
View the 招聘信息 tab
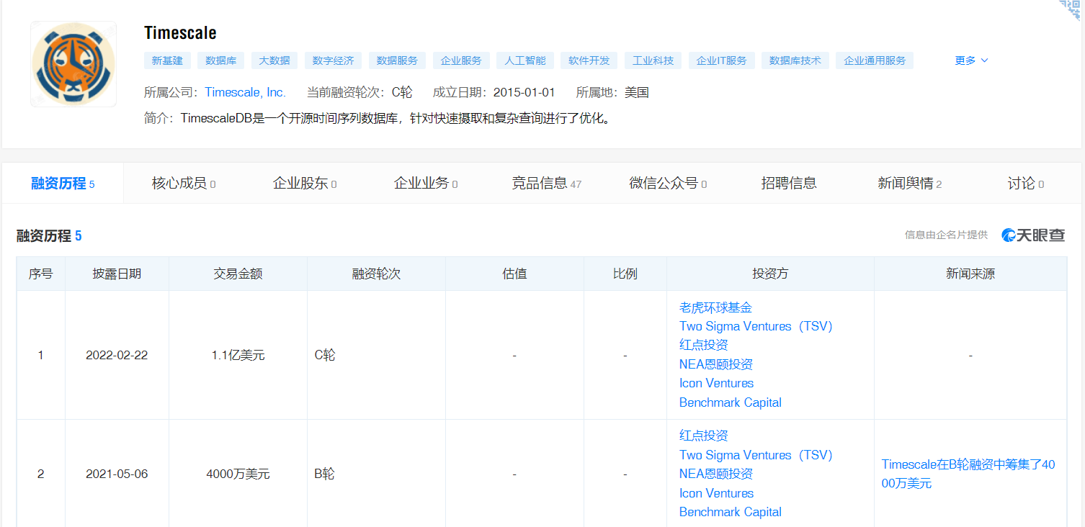[x=789, y=184]
